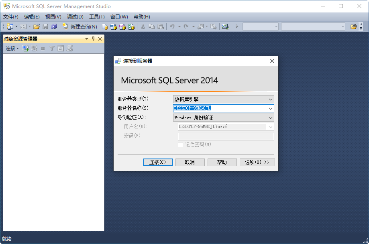Click the Navigate Backward icon

click(201, 26)
